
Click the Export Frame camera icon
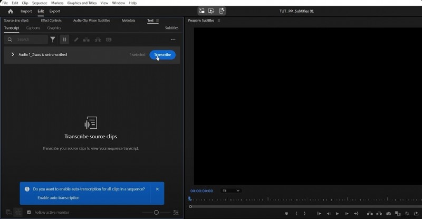(388, 214)
